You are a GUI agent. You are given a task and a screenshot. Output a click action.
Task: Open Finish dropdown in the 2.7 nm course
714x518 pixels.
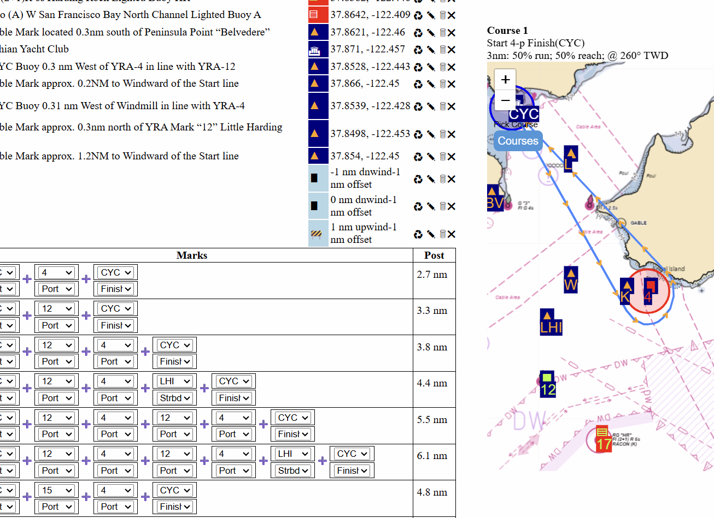pyautogui.click(x=115, y=289)
